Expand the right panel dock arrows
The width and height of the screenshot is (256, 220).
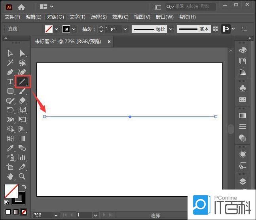pos(250,38)
